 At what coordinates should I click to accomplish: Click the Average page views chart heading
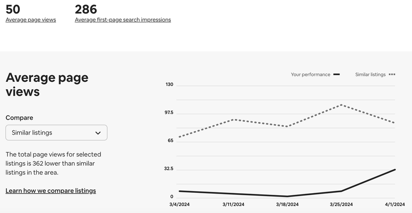[47, 84]
